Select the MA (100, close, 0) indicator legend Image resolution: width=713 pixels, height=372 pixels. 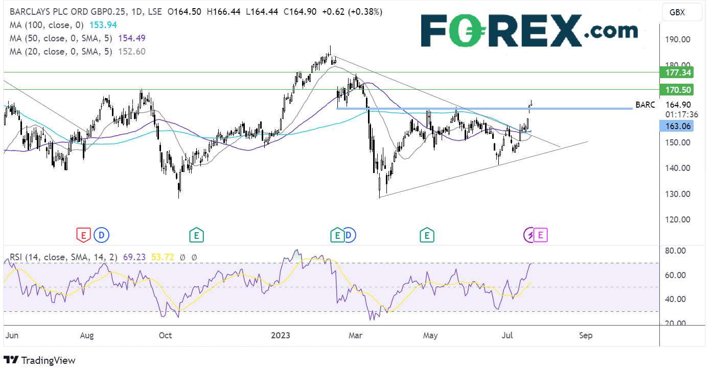click(48, 24)
